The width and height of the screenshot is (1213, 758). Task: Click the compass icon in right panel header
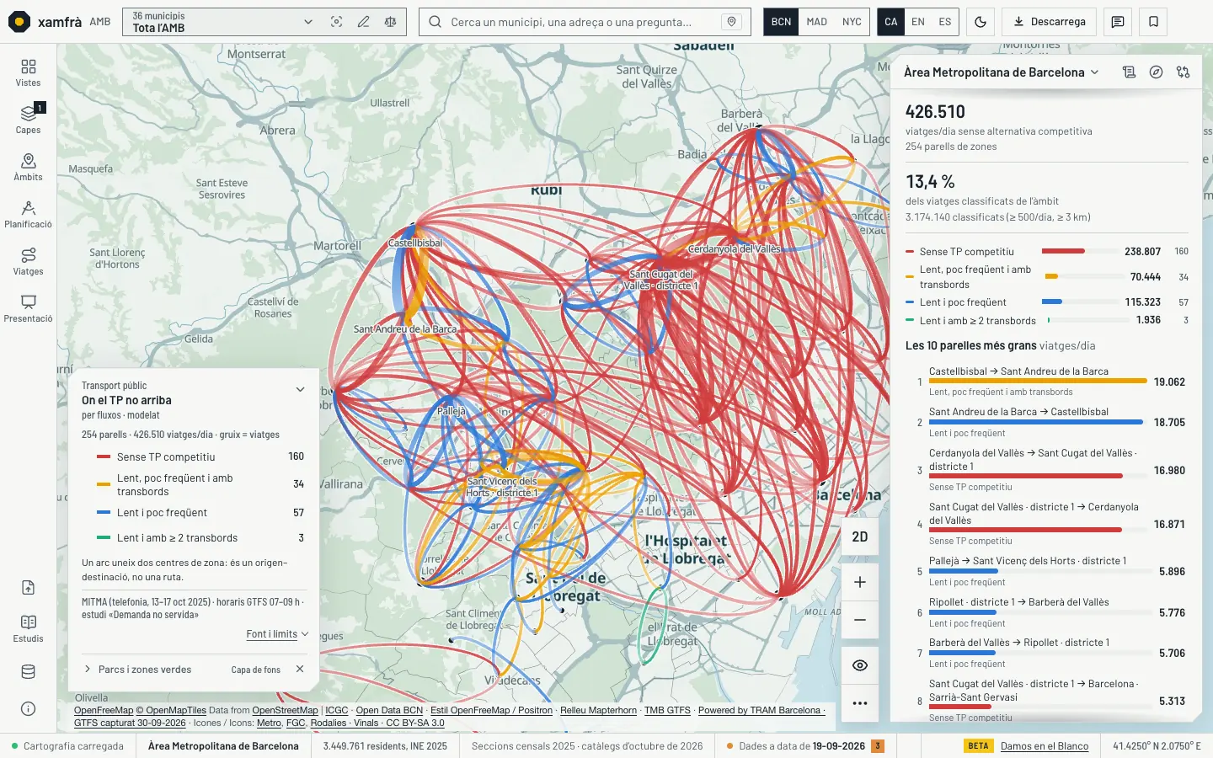tap(1156, 72)
